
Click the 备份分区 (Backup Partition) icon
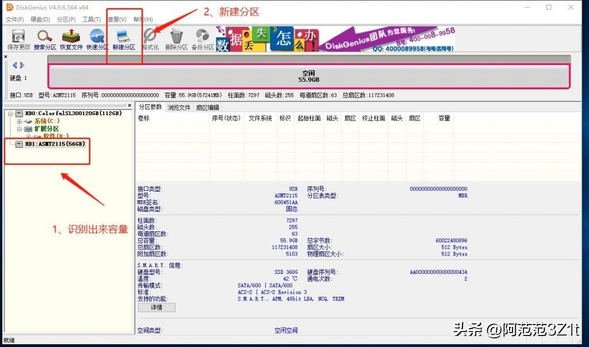point(204,39)
